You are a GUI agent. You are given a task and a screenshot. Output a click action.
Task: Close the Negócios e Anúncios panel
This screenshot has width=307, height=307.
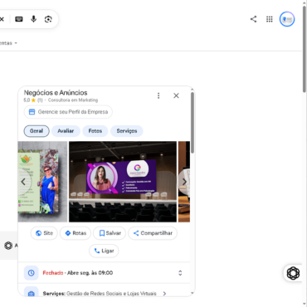click(176, 95)
